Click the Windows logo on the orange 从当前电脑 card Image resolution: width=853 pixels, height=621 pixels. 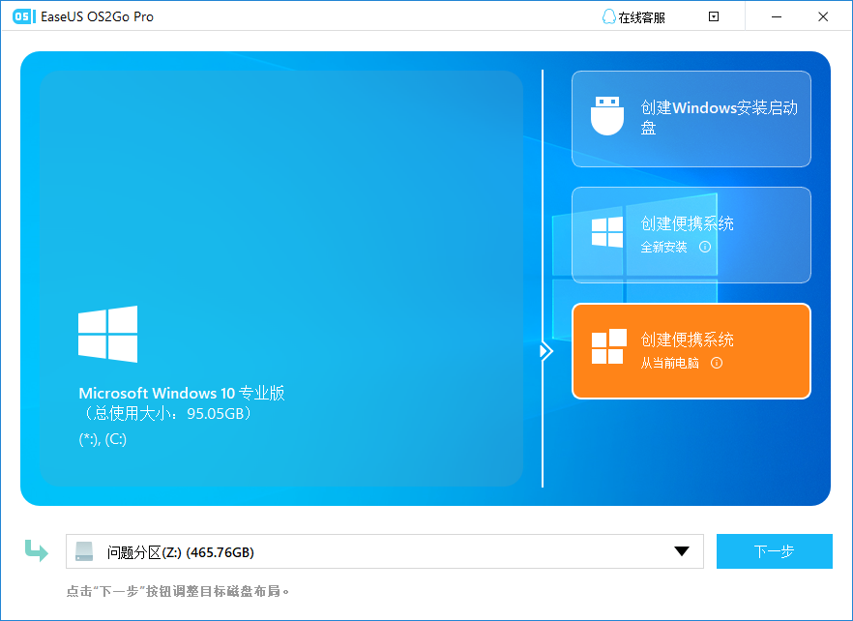(x=607, y=350)
